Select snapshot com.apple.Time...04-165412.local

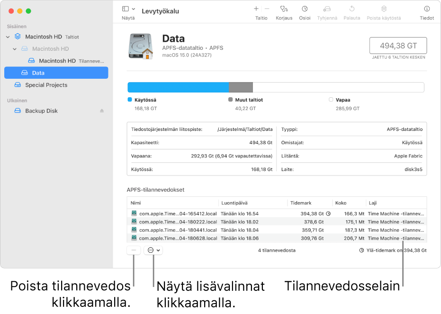[x=277, y=214]
